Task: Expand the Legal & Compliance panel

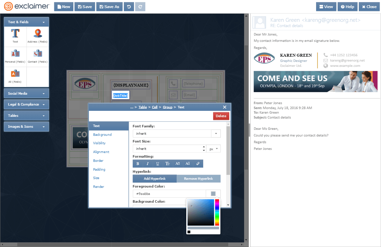Action: coord(26,104)
